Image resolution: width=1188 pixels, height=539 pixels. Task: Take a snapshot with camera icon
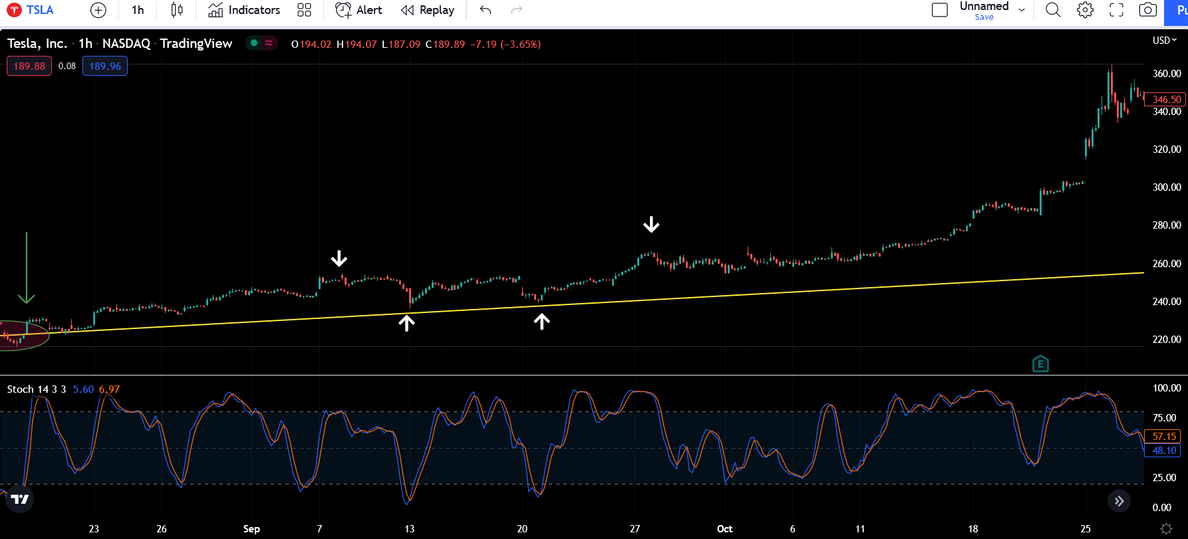point(1147,10)
